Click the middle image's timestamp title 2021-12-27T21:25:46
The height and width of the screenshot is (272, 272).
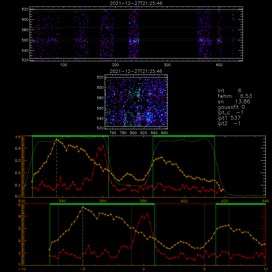[x=136, y=71]
